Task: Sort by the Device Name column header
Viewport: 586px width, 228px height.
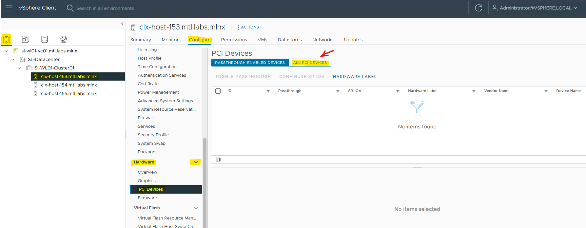Action: 568,91
